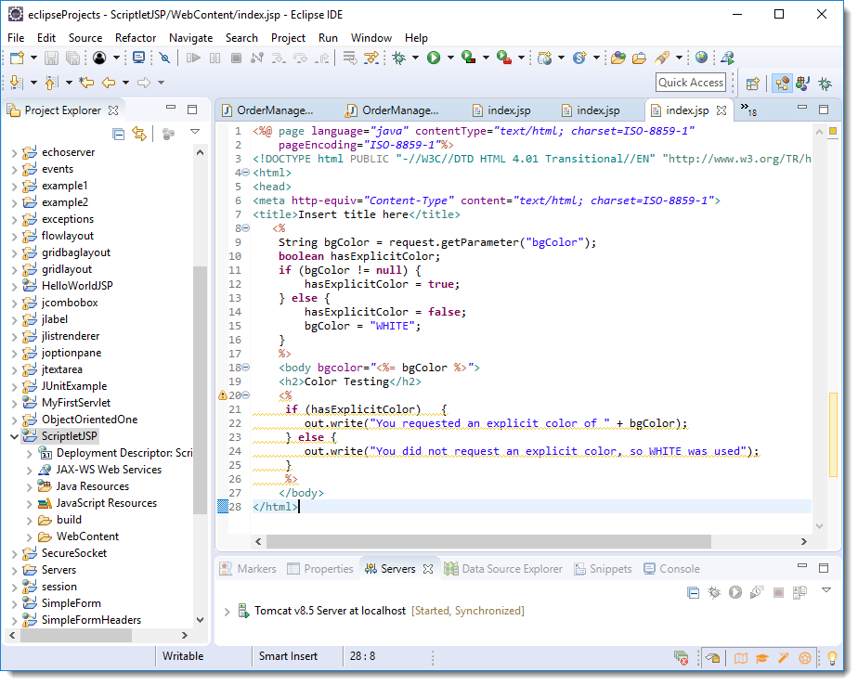Click the Terminate stop icon in main toolbar
Screen dimensions: 858x685
click(237, 58)
